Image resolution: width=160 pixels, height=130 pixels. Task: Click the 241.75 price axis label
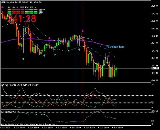tap(155, 51)
